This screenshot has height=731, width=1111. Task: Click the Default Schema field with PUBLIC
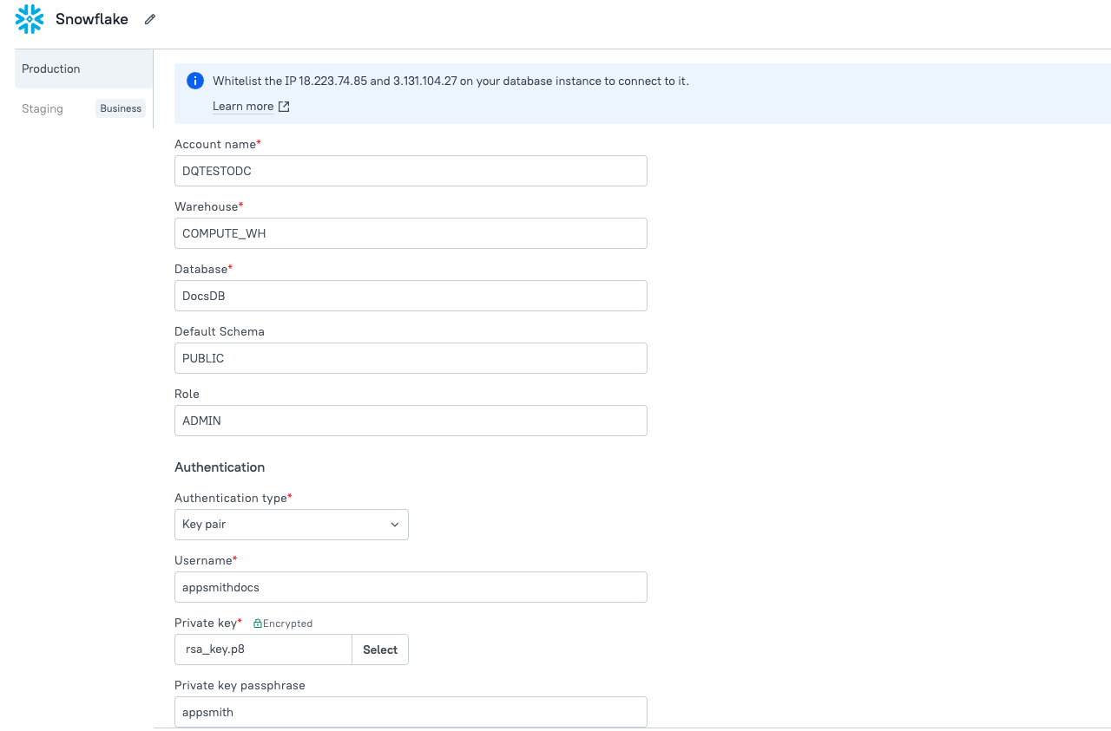point(411,358)
